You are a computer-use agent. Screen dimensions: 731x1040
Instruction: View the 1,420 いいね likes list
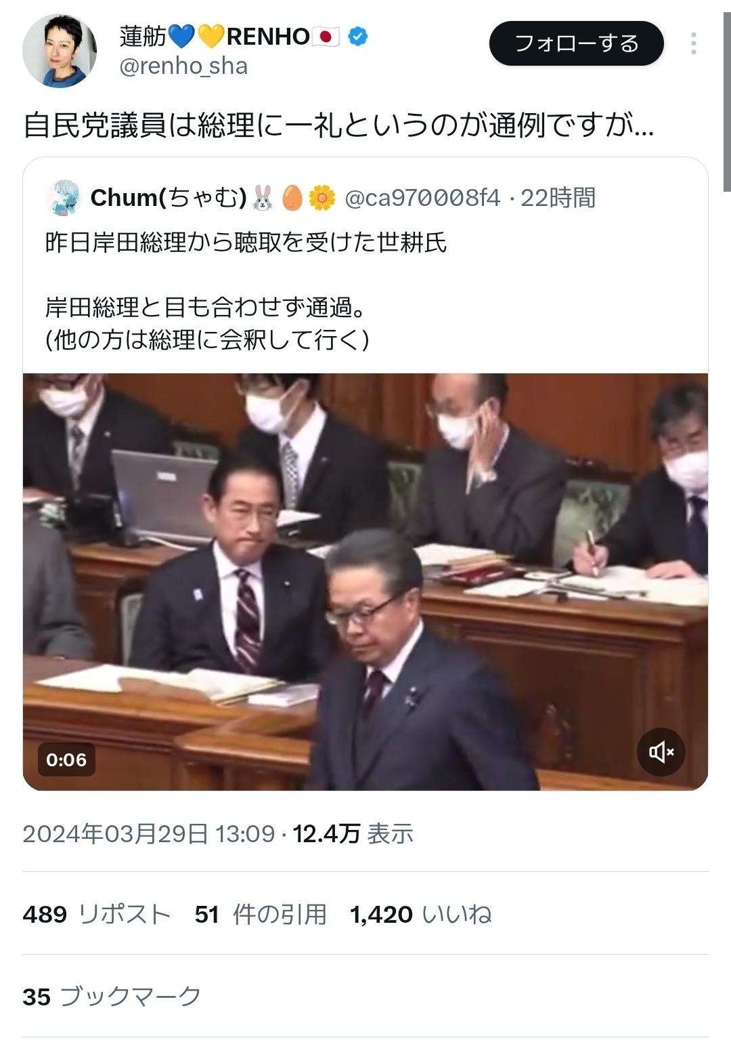click(420, 914)
